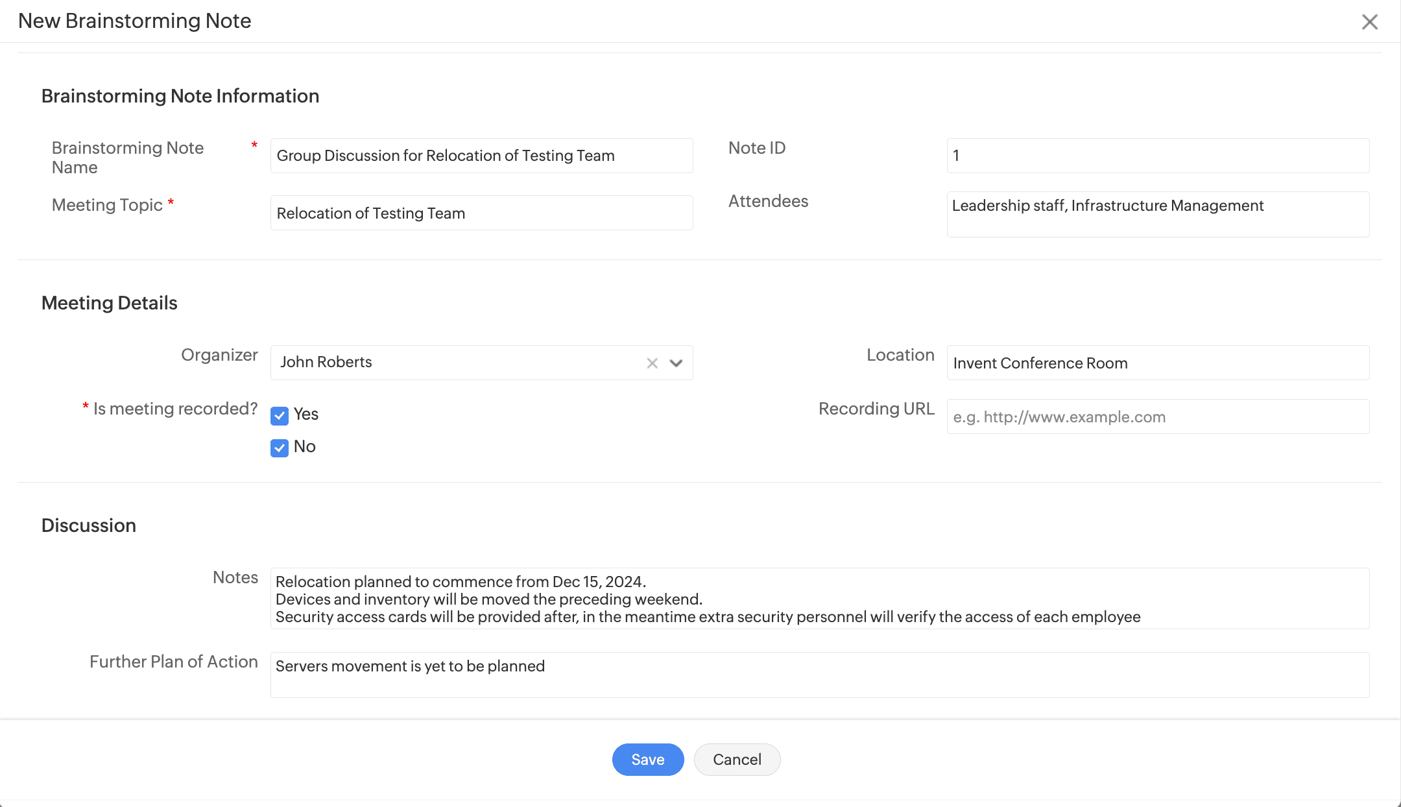Click the Meeting Details section heading
This screenshot has width=1401, height=807.
(110, 303)
